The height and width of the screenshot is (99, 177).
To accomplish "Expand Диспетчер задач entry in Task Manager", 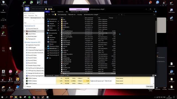I will click(25, 37).
